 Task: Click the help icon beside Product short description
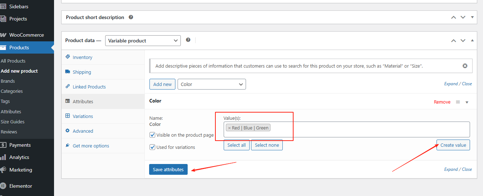coord(131,17)
